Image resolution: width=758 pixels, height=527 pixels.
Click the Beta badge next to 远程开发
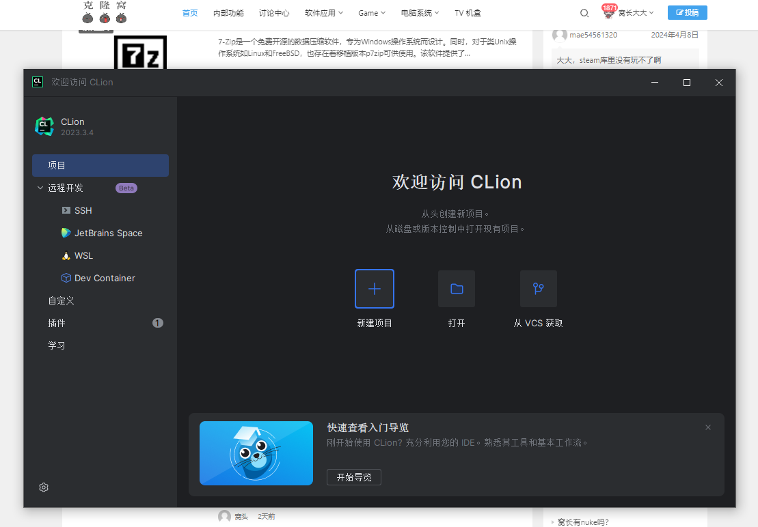pos(126,188)
